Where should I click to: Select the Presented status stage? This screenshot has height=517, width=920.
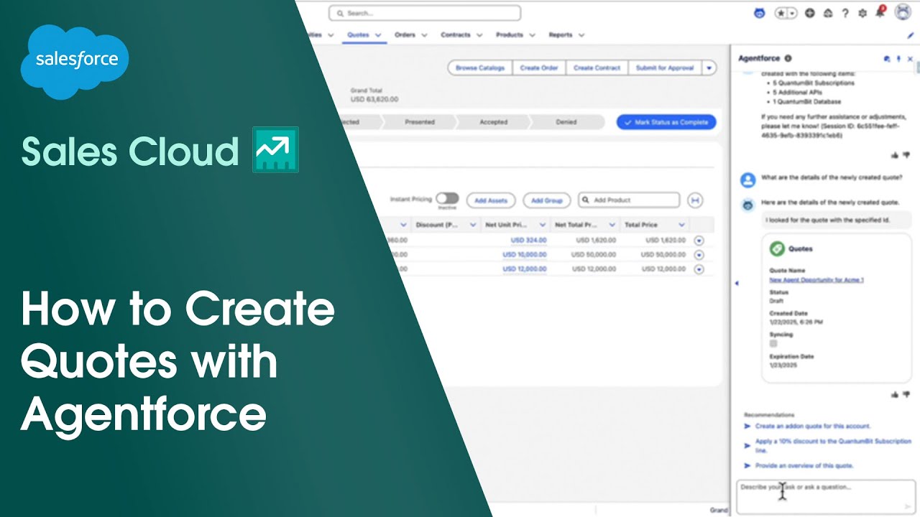tap(420, 122)
